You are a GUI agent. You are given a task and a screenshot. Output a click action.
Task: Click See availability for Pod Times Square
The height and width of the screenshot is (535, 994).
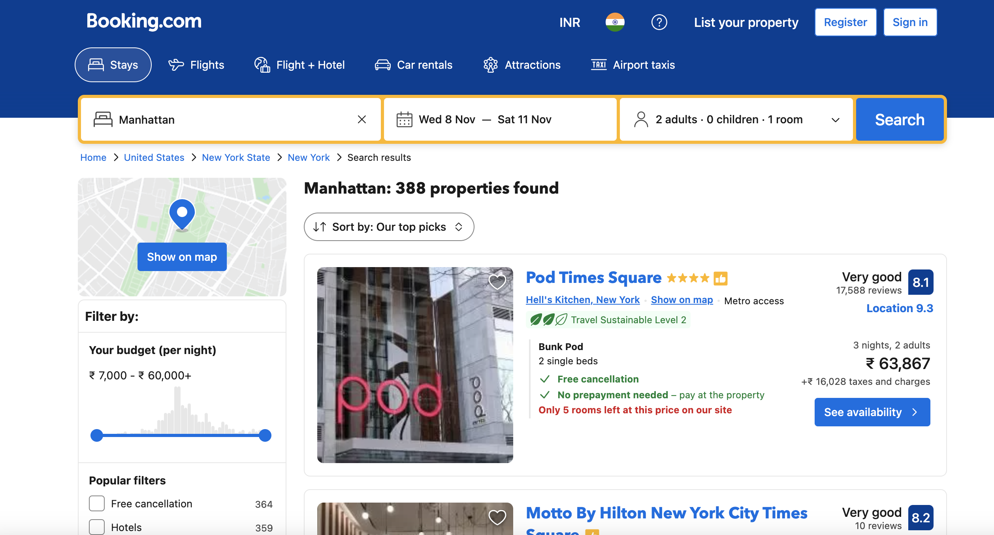[x=872, y=412]
